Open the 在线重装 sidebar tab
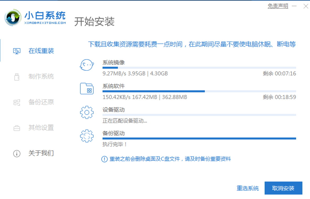 [x=41, y=51]
